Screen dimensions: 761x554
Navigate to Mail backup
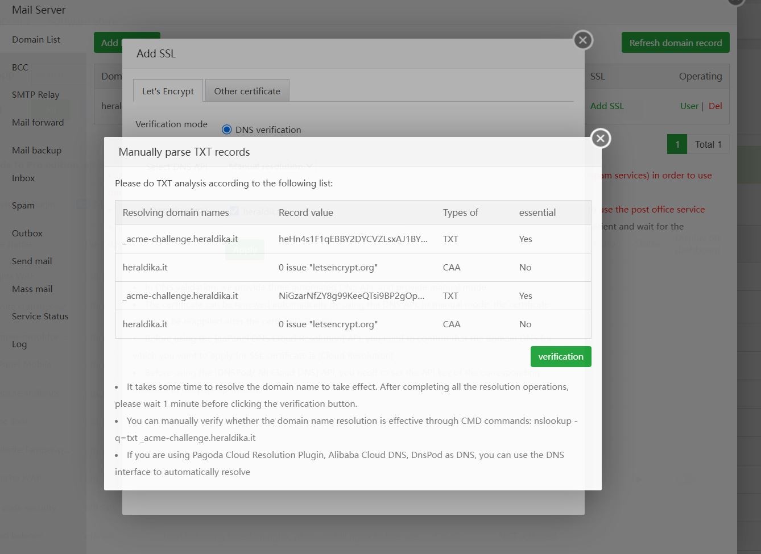[x=36, y=150]
